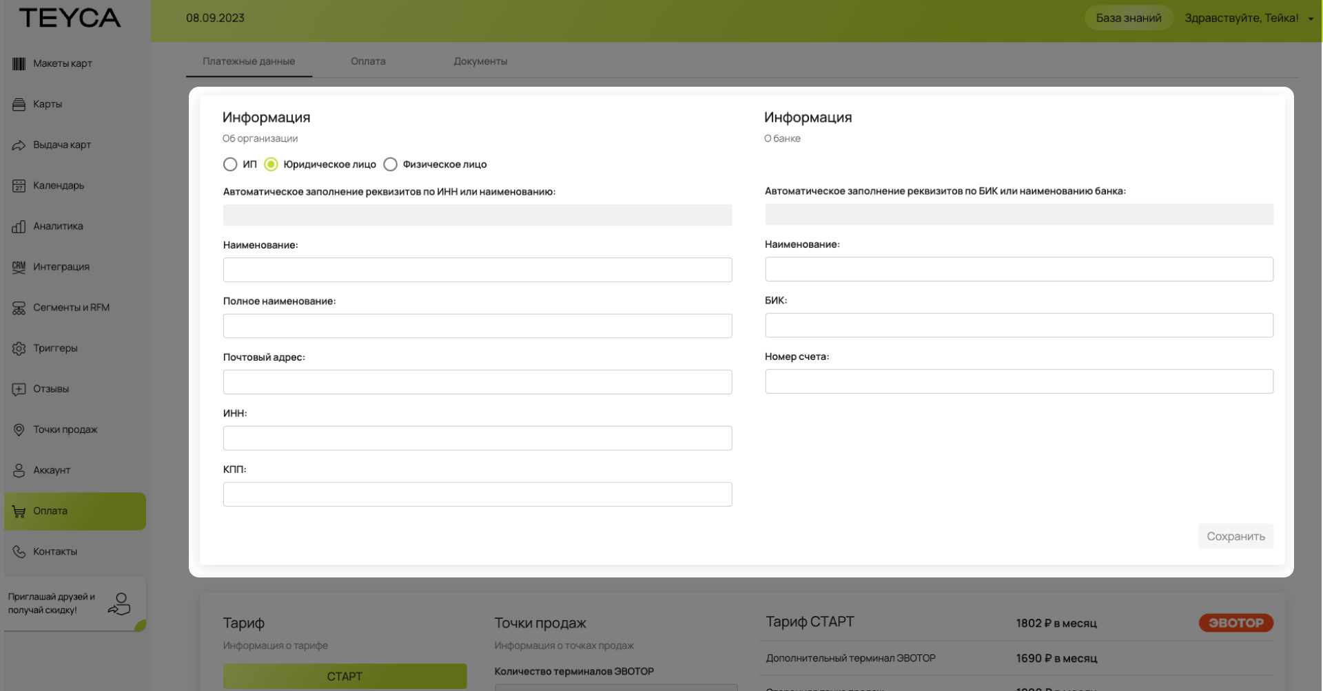
Task: Open the Аккаунт user icon
Action: [x=19, y=470]
